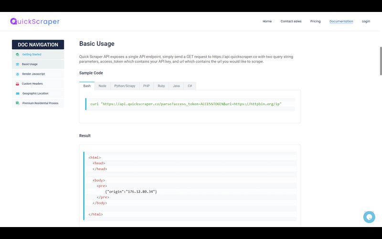
Task: Click the opening <pre> tag line
Action: click(102, 186)
